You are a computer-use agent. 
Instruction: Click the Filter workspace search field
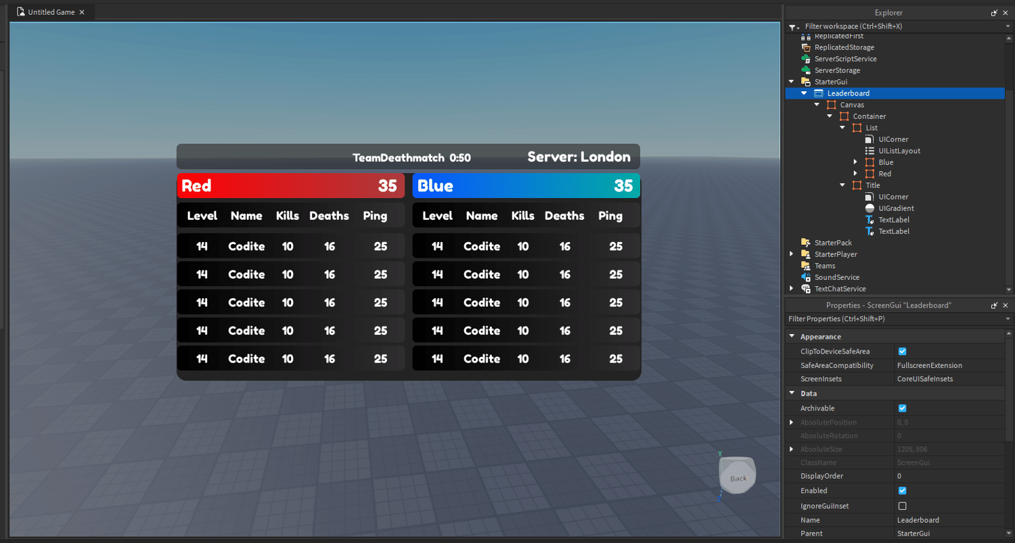tap(903, 26)
